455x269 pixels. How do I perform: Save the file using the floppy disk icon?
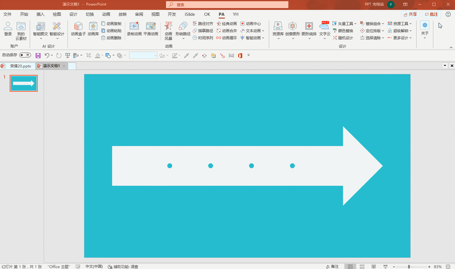pos(38,56)
